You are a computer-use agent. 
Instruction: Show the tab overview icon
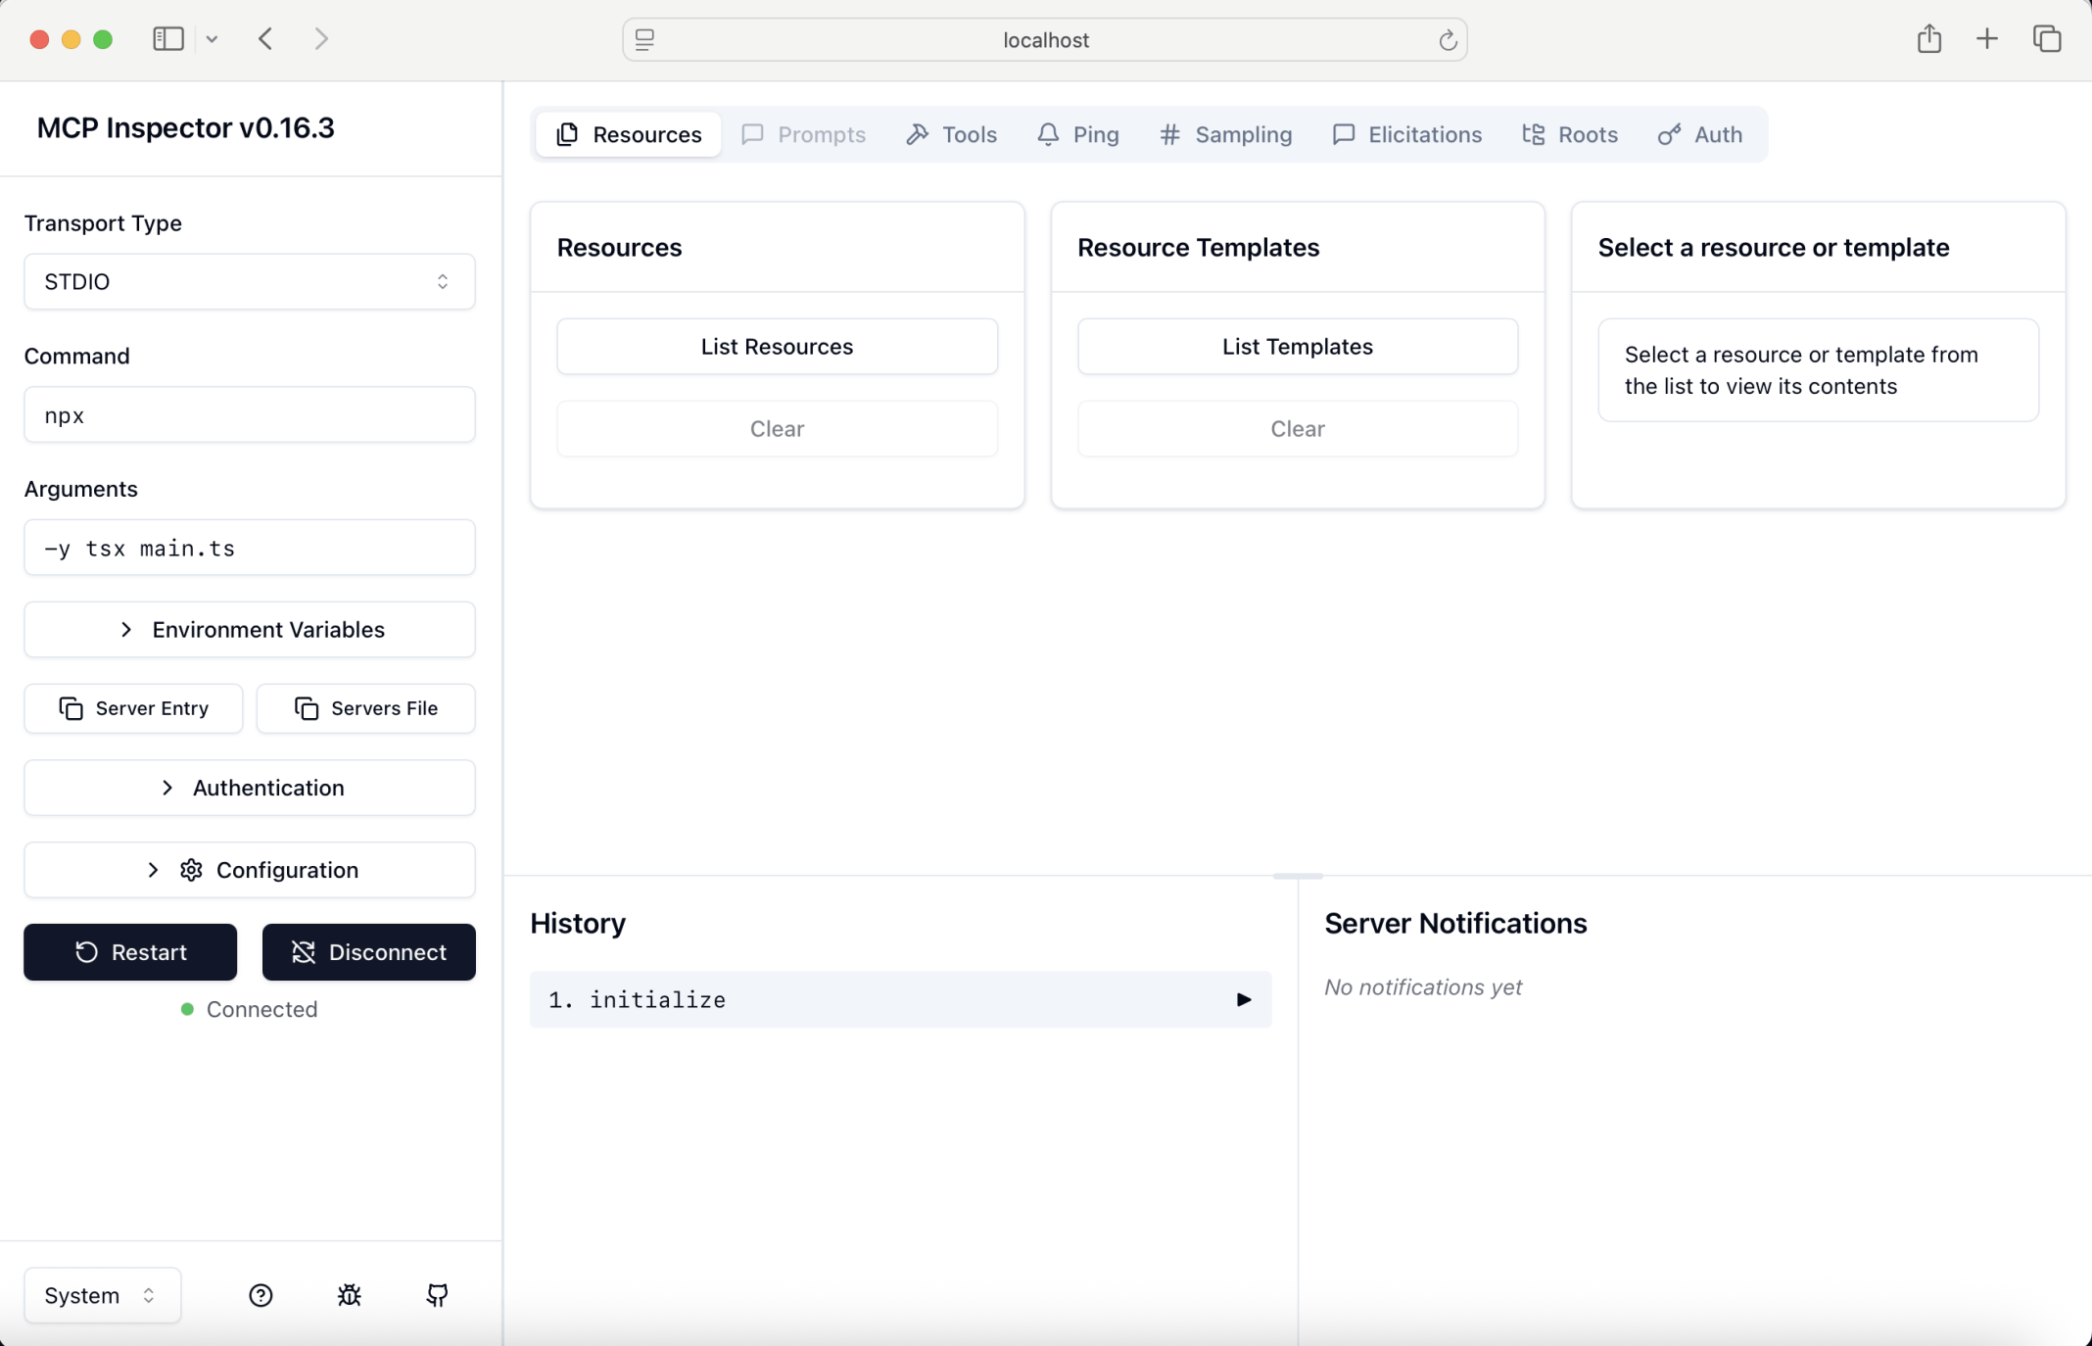[x=2047, y=39]
